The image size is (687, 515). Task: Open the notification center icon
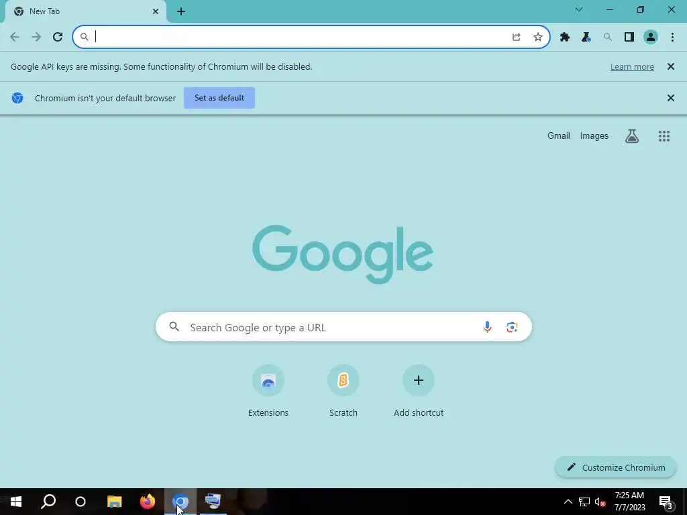666,503
